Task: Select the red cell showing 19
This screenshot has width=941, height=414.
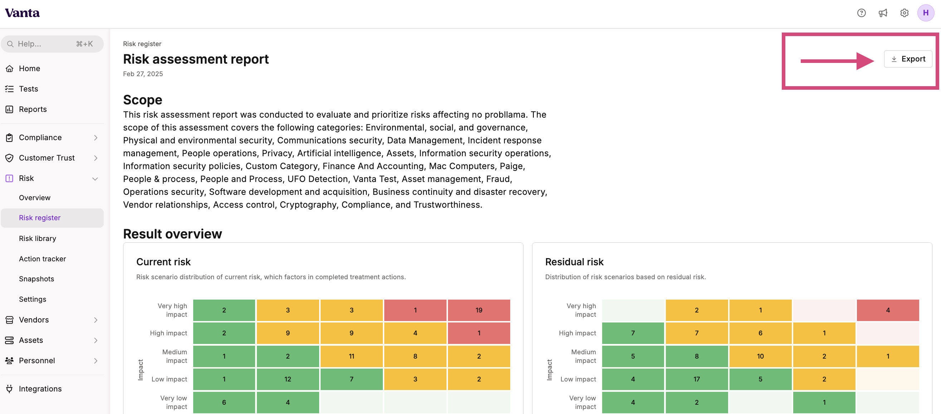Action: point(479,310)
